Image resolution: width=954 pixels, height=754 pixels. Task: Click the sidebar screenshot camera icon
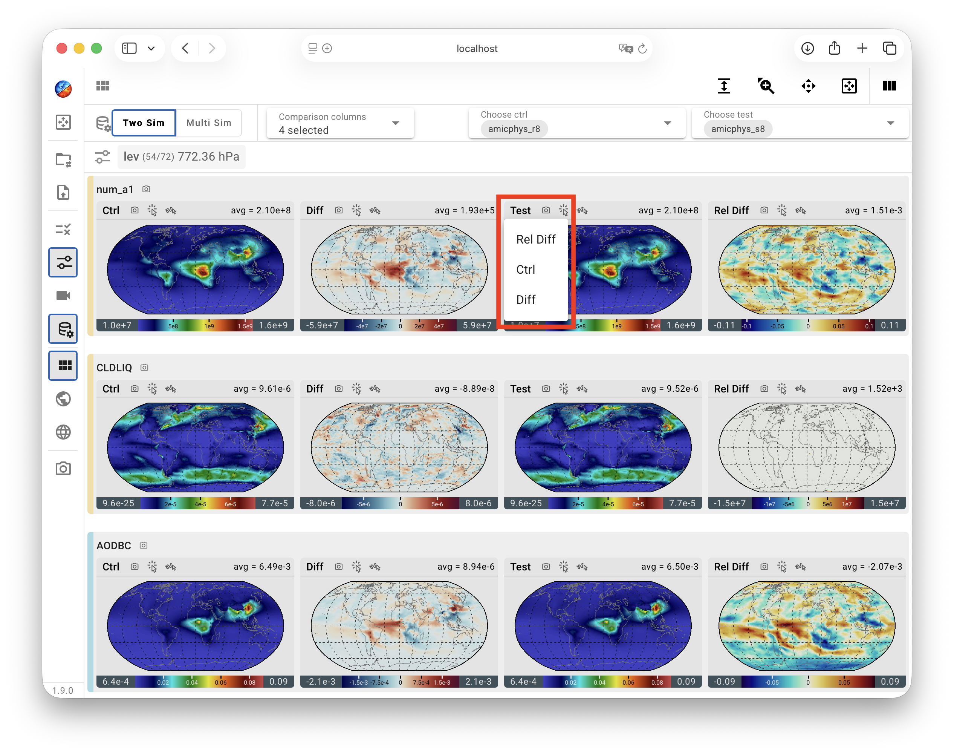click(63, 468)
